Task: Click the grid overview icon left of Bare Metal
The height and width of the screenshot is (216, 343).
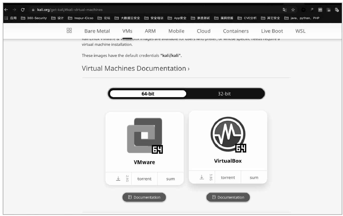Action: pyautogui.click(x=69, y=31)
